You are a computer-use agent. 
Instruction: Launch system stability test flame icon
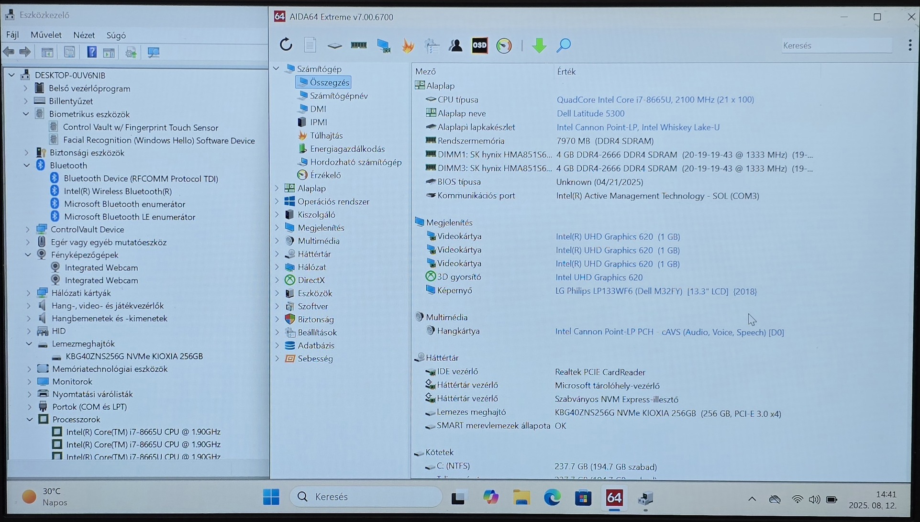coord(408,45)
